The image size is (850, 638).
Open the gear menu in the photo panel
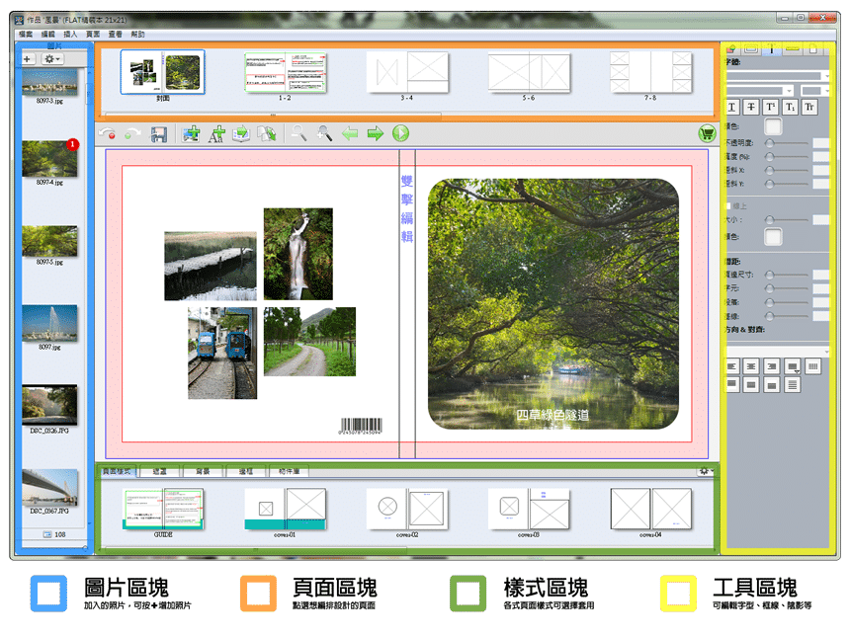tap(52, 59)
